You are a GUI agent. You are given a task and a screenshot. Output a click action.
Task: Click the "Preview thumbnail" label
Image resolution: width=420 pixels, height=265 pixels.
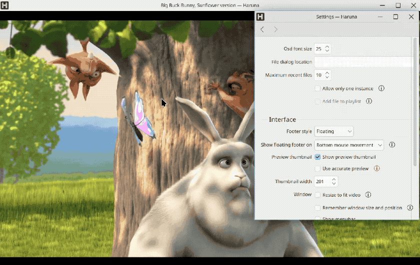click(291, 157)
